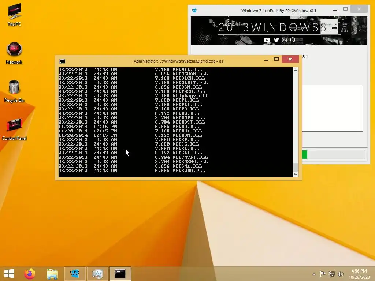This screenshot has height=281, width=375.
Task: Click the cmd scrollbar down arrow
Action: pyautogui.click(x=296, y=175)
